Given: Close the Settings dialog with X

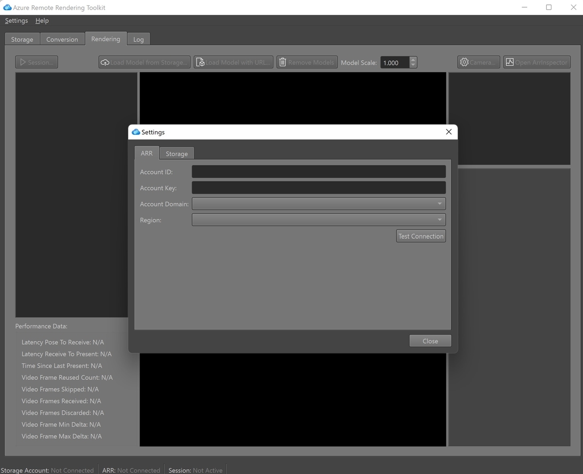Looking at the screenshot, I should click(449, 132).
